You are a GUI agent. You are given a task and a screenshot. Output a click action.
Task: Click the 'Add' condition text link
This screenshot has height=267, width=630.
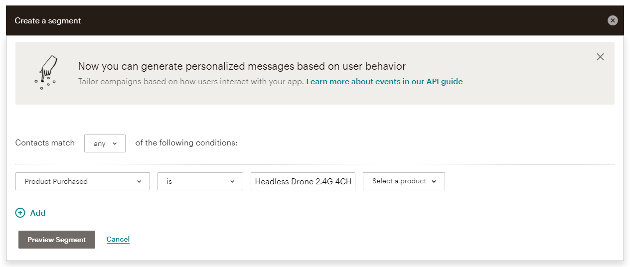click(38, 213)
